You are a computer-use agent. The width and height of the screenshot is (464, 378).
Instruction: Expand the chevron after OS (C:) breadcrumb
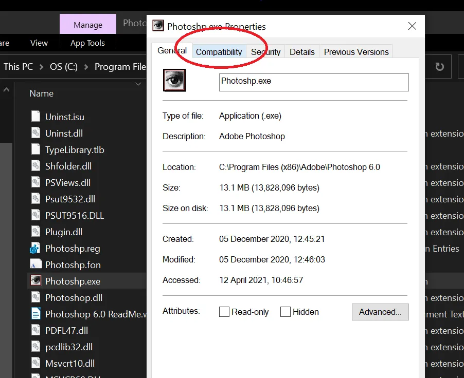tap(86, 67)
